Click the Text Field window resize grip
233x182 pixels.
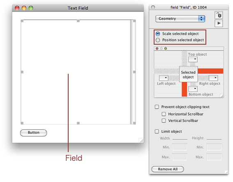[141, 140]
